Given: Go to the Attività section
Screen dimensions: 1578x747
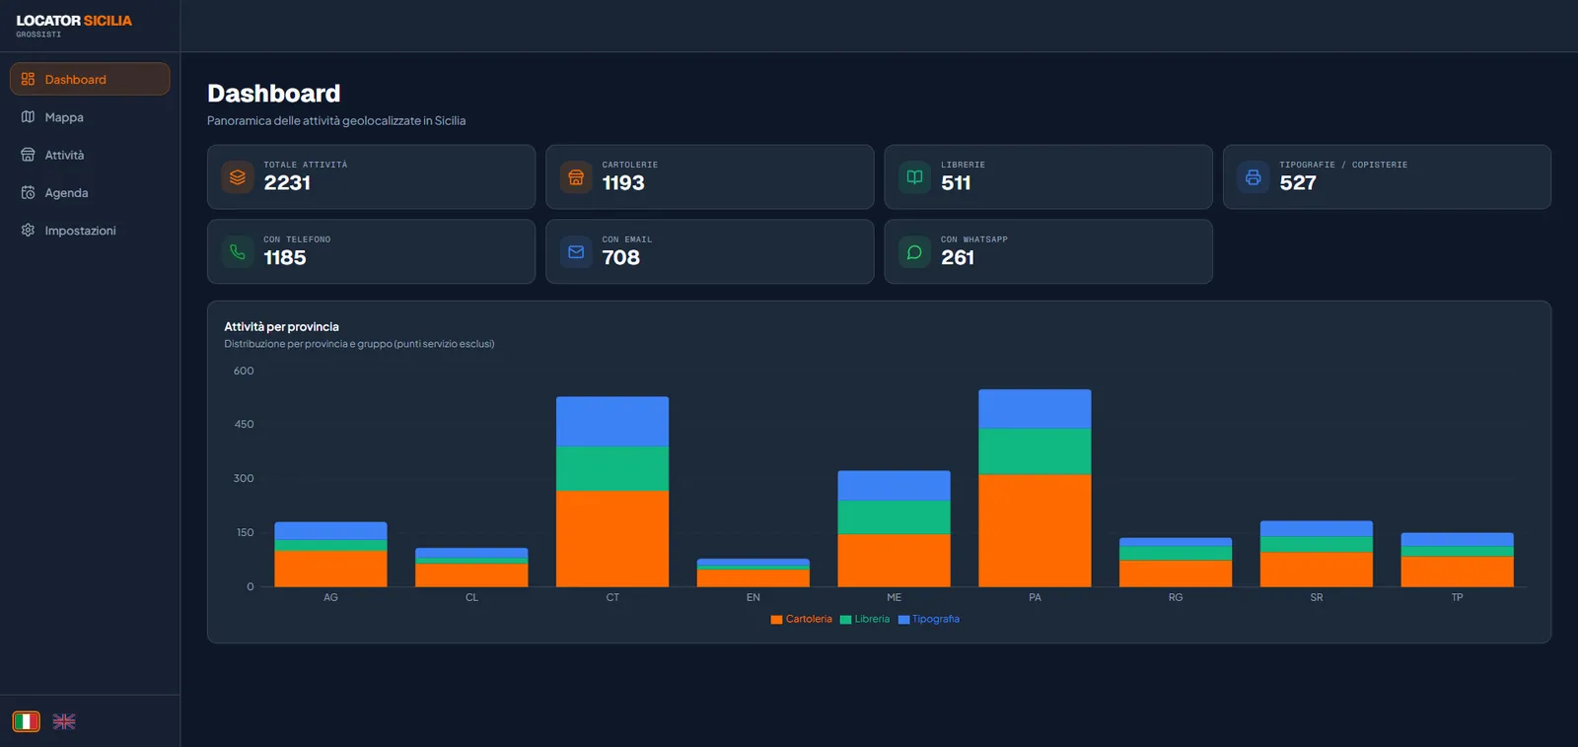Looking at the screenshot, I should click(90, 155).
